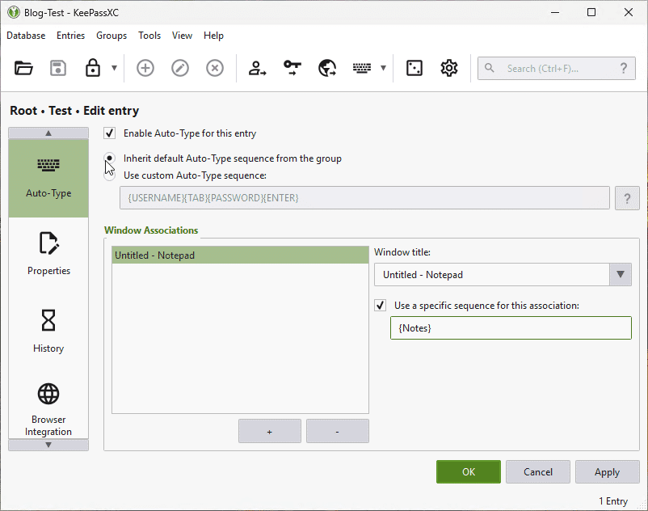Open Groups menu
Screen dimensions: 648x511
click(112, 36)
